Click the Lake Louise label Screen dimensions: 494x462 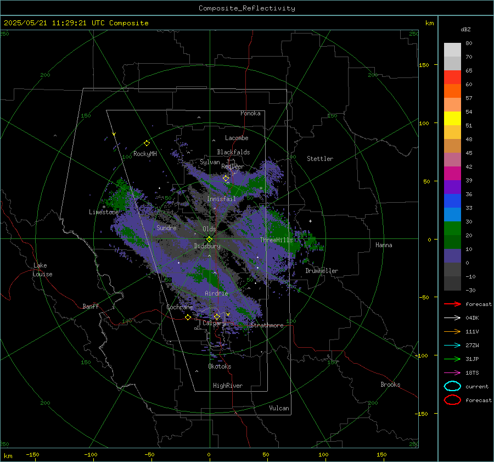coord(42,270)
